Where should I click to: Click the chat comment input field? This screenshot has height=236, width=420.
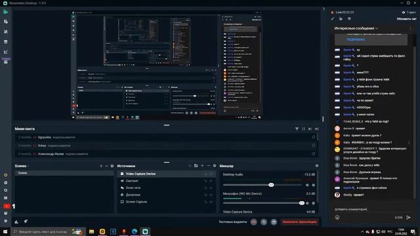[x=372, y=209]
